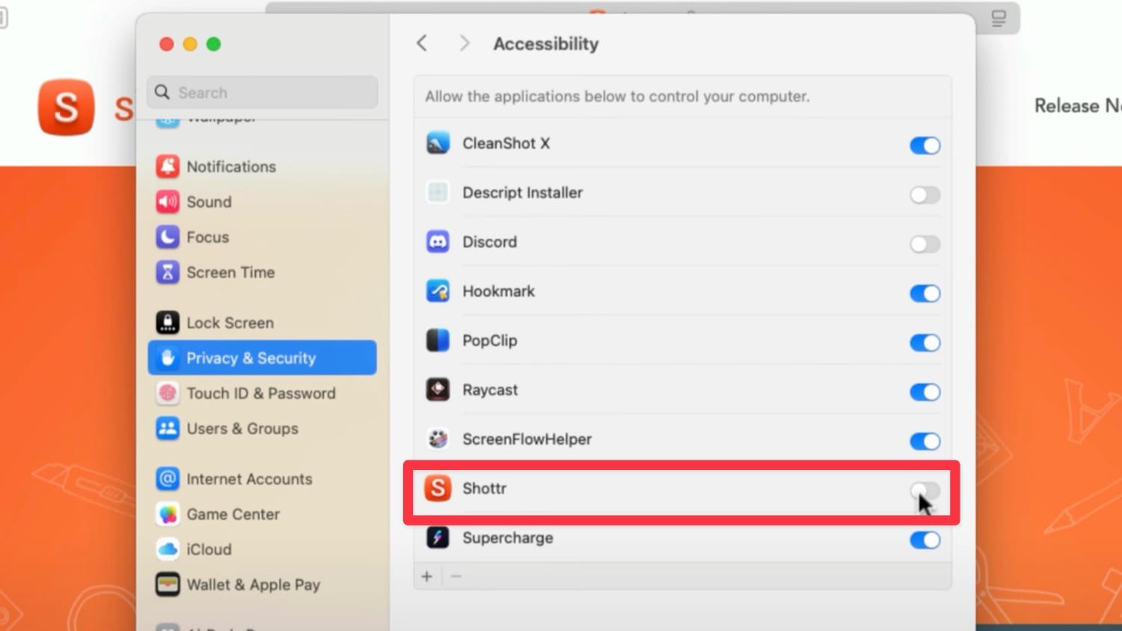Click inside the Search field
The image size is (1122, 631).
(261, 92)
